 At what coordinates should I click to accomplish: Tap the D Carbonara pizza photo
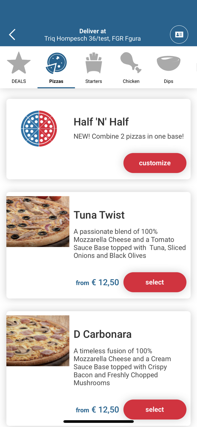click(x=38, y=340)
